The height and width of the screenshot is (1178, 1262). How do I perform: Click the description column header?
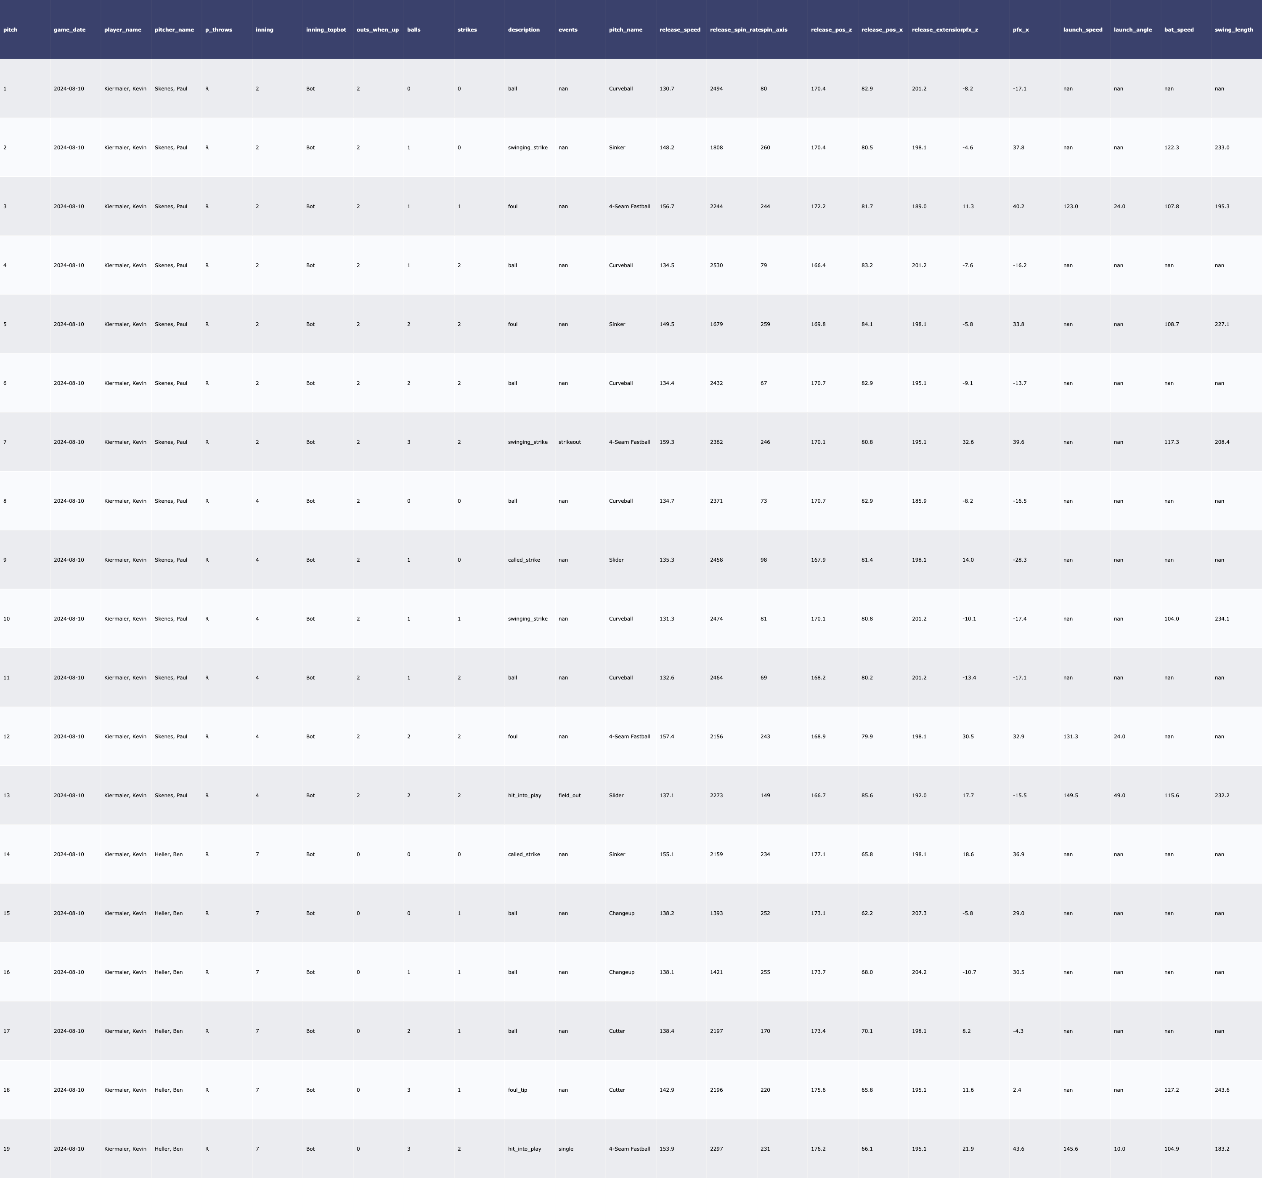click(x=524, y=30)
